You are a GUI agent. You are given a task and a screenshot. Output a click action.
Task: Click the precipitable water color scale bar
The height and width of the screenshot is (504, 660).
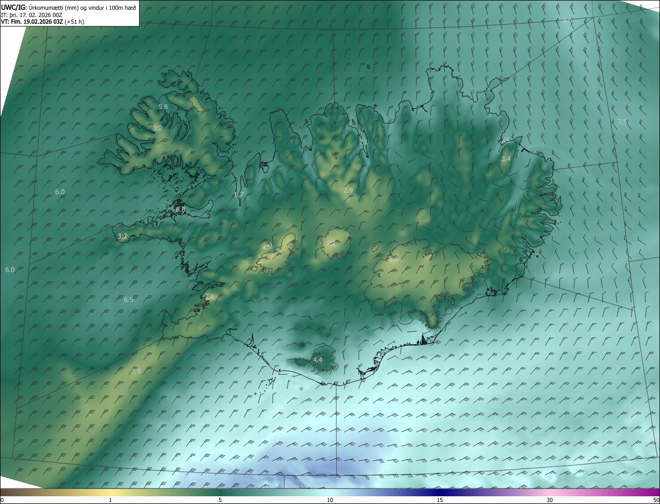pos(330,493)
